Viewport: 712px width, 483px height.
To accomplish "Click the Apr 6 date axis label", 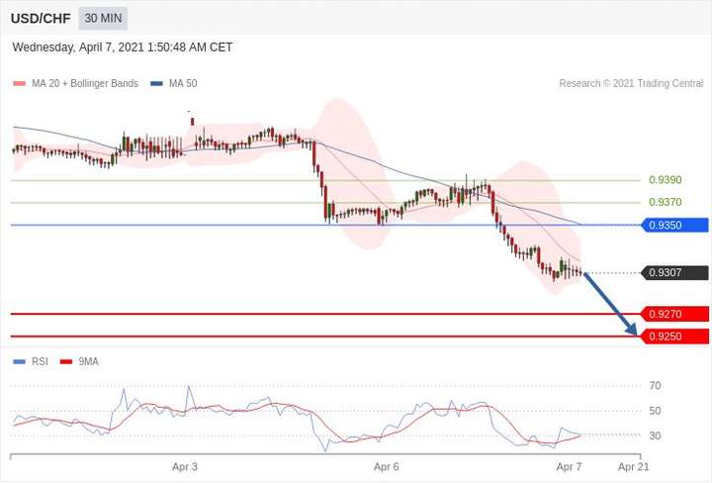I will point(387,466).
